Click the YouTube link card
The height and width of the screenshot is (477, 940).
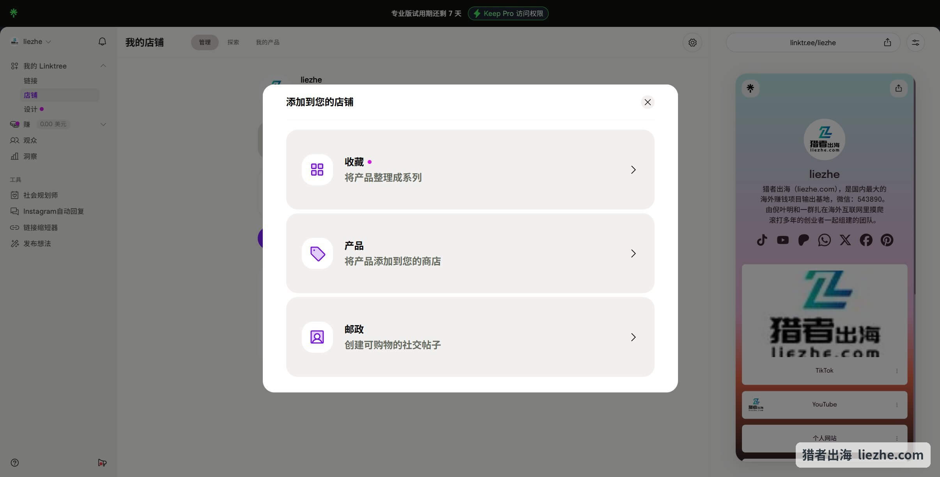[x=824, y=405]
